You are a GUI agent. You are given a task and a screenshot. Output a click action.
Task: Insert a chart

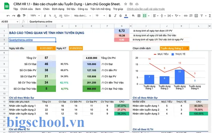196,16
